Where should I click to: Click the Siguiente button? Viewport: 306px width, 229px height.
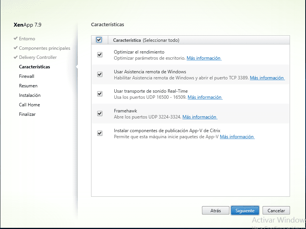tap(245, 210)
